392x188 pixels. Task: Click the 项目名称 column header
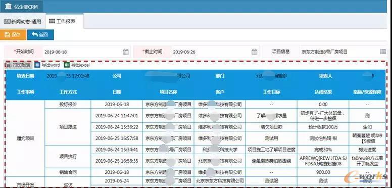[x=169, y=92]
